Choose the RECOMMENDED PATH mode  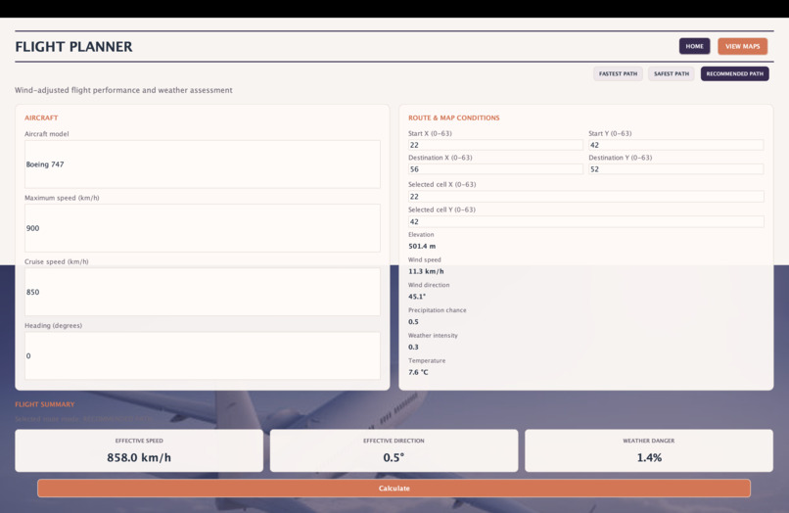(x=734, y=73)
